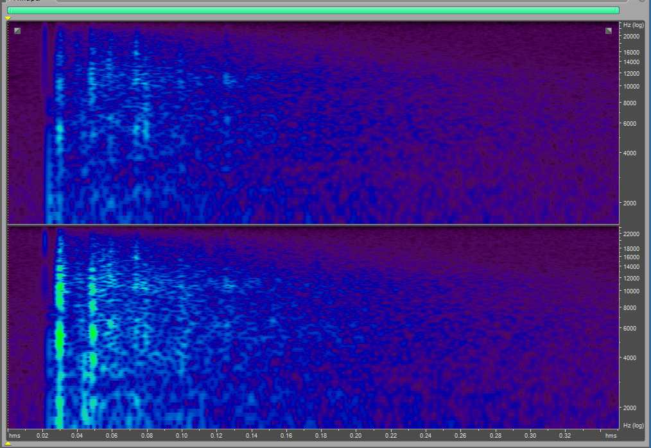Click the 0.04 mark on the time ruler
The height and width of the screenshot is (448, 651).
[x=77, y=436]
